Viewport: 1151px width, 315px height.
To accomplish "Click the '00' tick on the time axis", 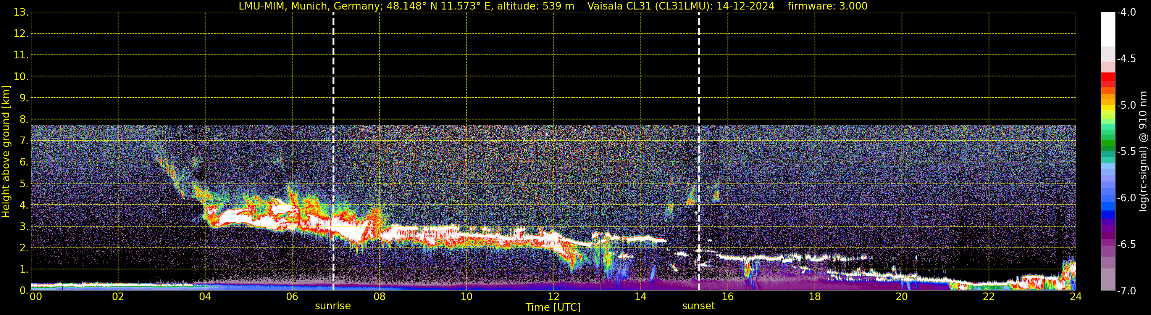I will tap(36, 297).
